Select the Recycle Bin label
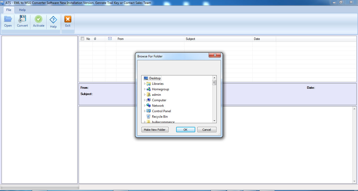The image size is (358, 191). (x=160, y=117)
